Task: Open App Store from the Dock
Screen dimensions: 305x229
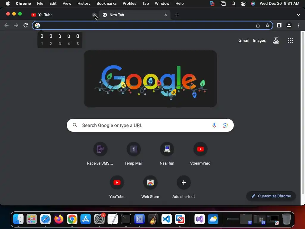Action: (85, 219)
